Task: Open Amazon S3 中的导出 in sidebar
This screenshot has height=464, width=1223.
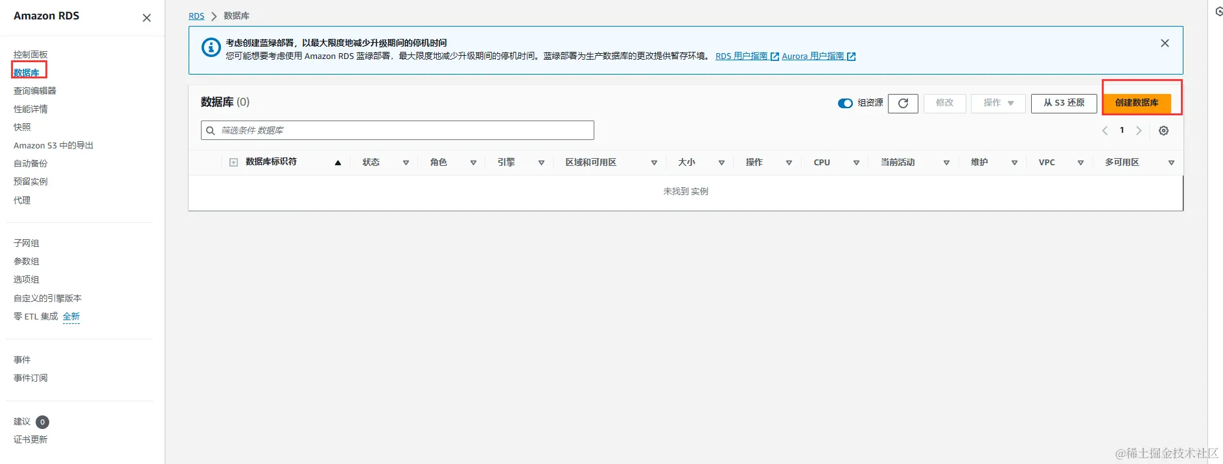Action: pos(53,145)
